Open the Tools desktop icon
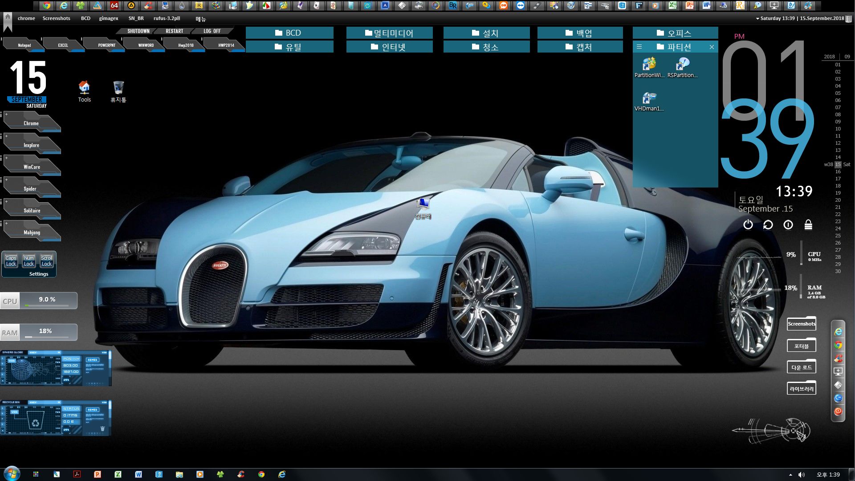855x481 pixels. click(x=84, y=91)
